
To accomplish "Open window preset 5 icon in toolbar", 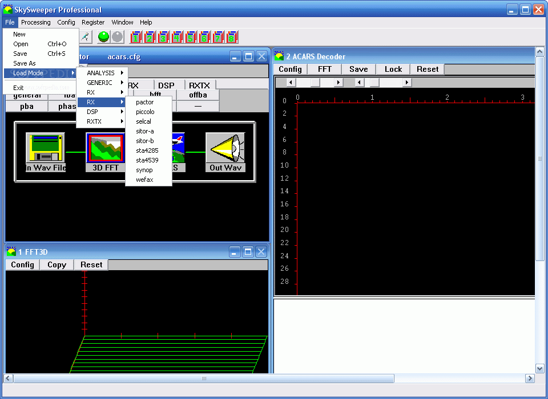I will (190, 37).
